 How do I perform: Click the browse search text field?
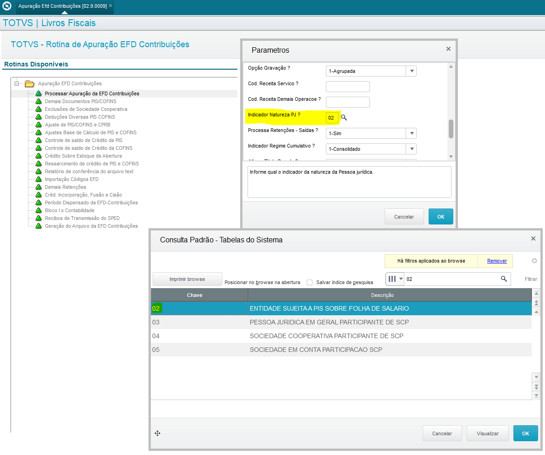452,279
